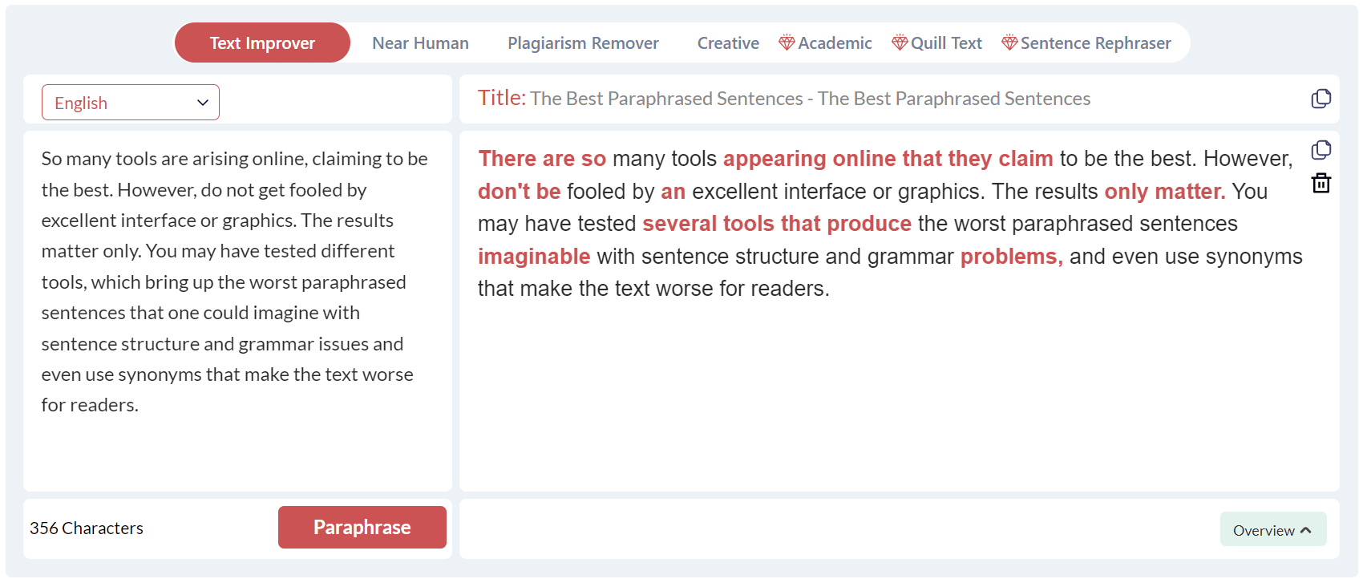Click the highlighted word "problems,"
Image resolution: width=1363 pixels, height=583 pixels.
[1011, 257]
